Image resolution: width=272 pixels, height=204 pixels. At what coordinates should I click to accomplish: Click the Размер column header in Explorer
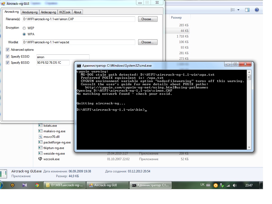[176, 18]
